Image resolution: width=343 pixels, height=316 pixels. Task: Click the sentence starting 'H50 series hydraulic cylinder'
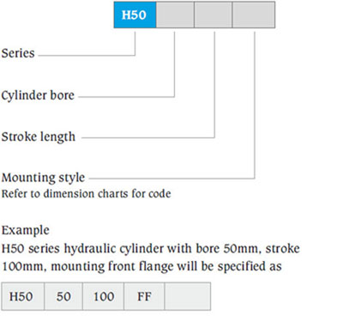tap(150, 248)
